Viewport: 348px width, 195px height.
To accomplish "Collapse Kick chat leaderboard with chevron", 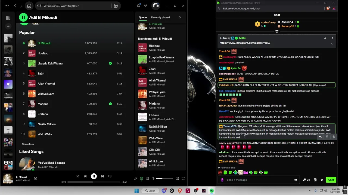I will 277,32.
